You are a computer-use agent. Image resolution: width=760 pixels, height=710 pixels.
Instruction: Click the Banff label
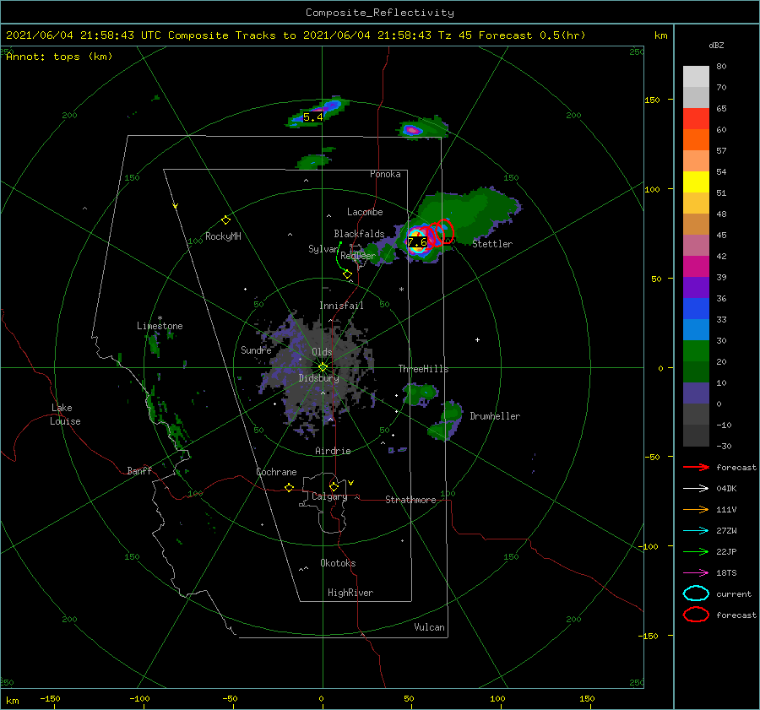click(x=139, y=470)
